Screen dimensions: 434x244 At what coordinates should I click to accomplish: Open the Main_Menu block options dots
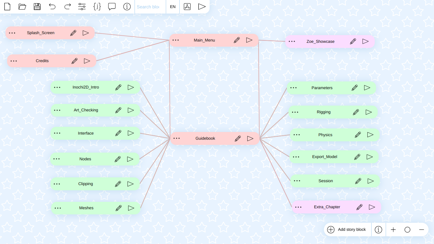click(x=176, y=40)
